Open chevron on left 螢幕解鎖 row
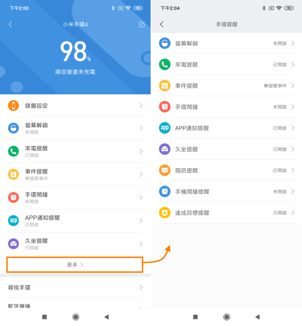The image size is (302, 326). (x=141, y=128)
